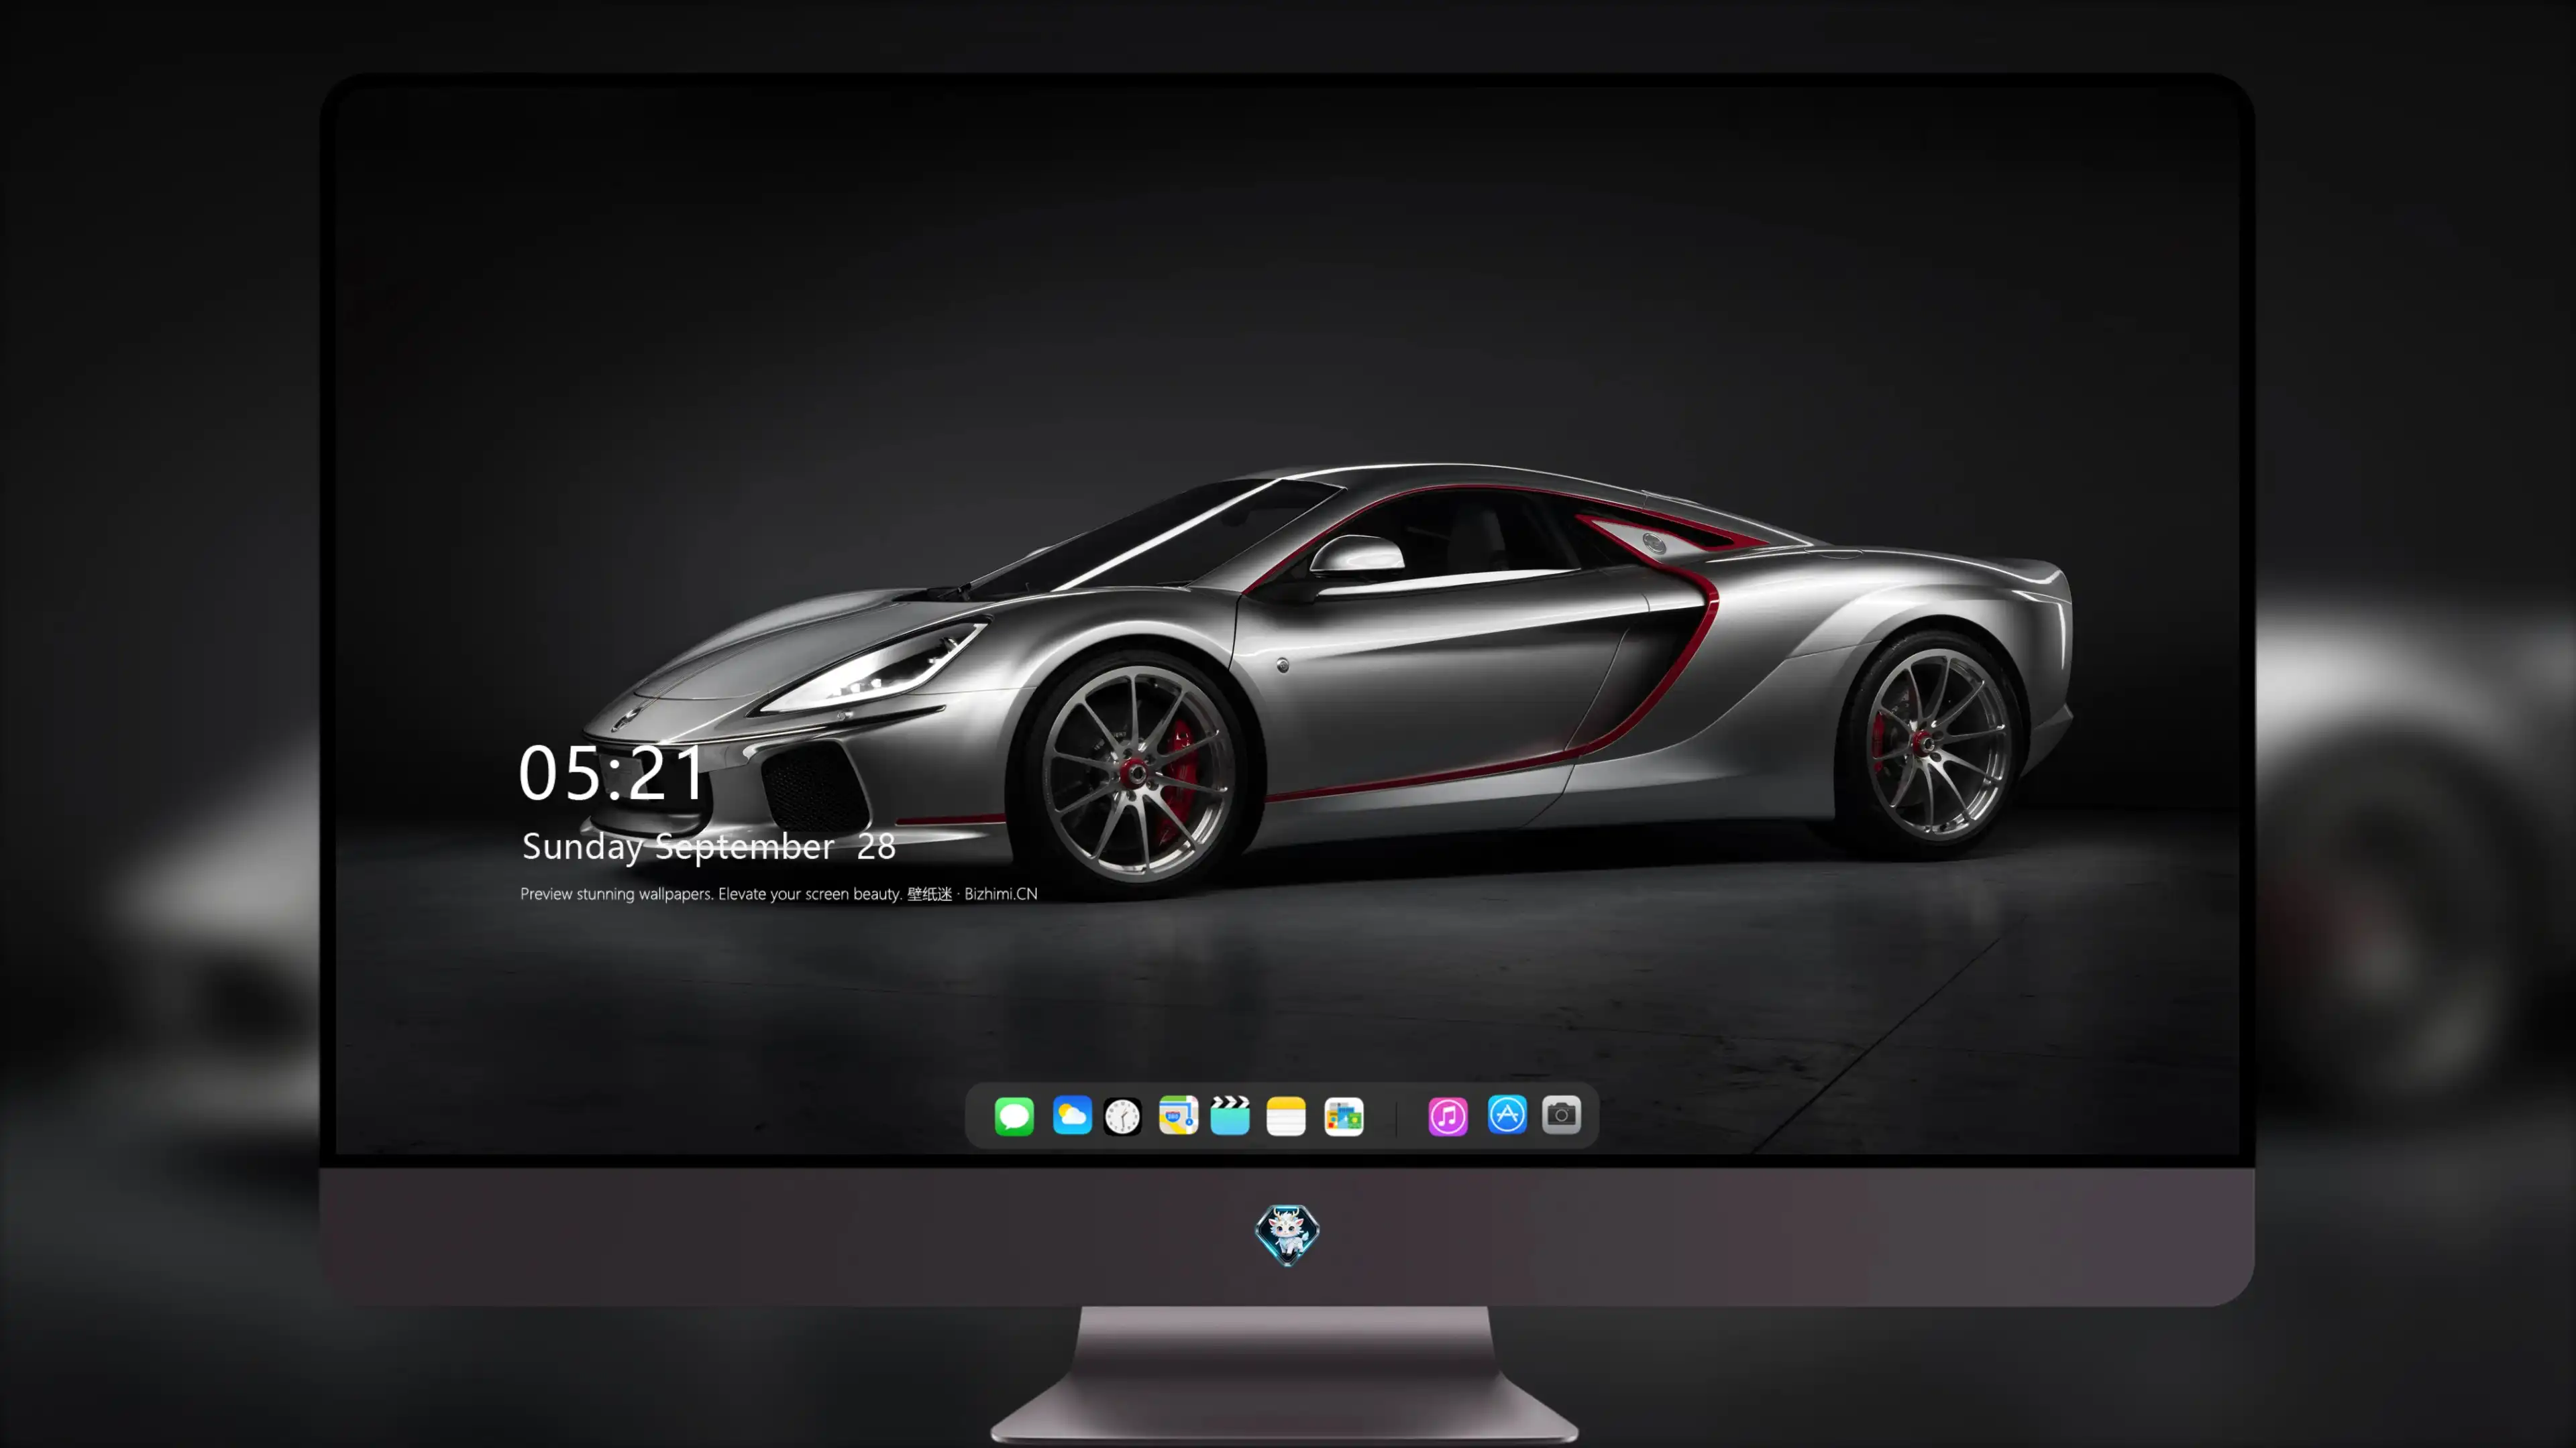This screenshot has width=2576, height=1448.
Task: Open the Weather app in the dock
Action: 1072,1115
